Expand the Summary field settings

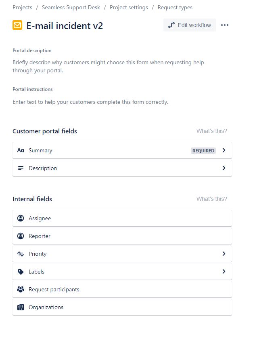point(224,150)
